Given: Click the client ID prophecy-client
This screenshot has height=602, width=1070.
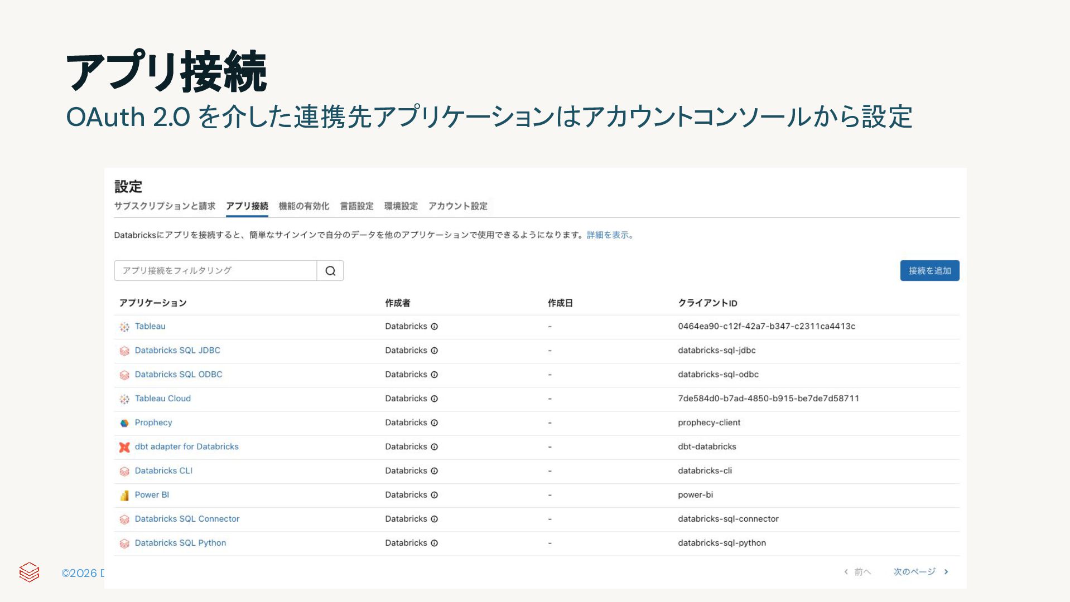Looking at the screenshot, I should 709,423.
